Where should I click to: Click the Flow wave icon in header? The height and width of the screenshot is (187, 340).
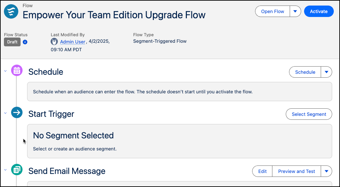(x=11, y=11)
